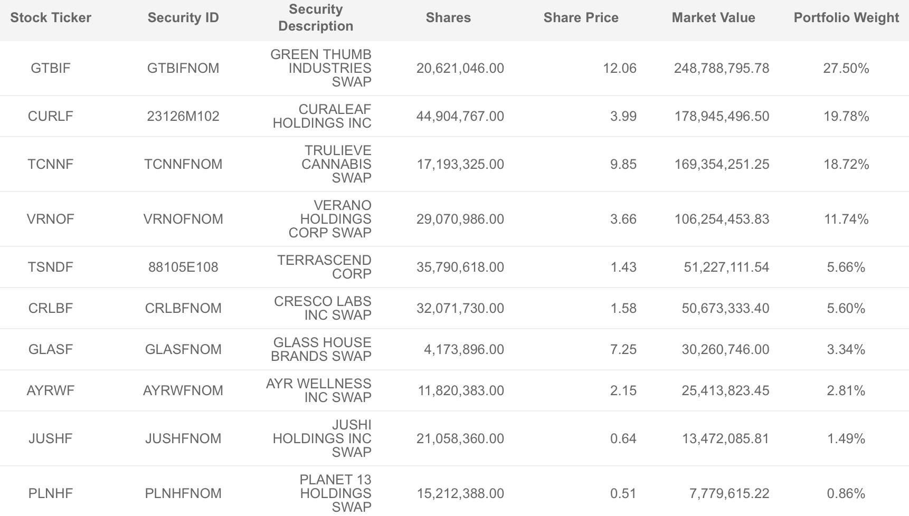
Task: Click security ID AYRWFNOM
Action: pos(183,390)
